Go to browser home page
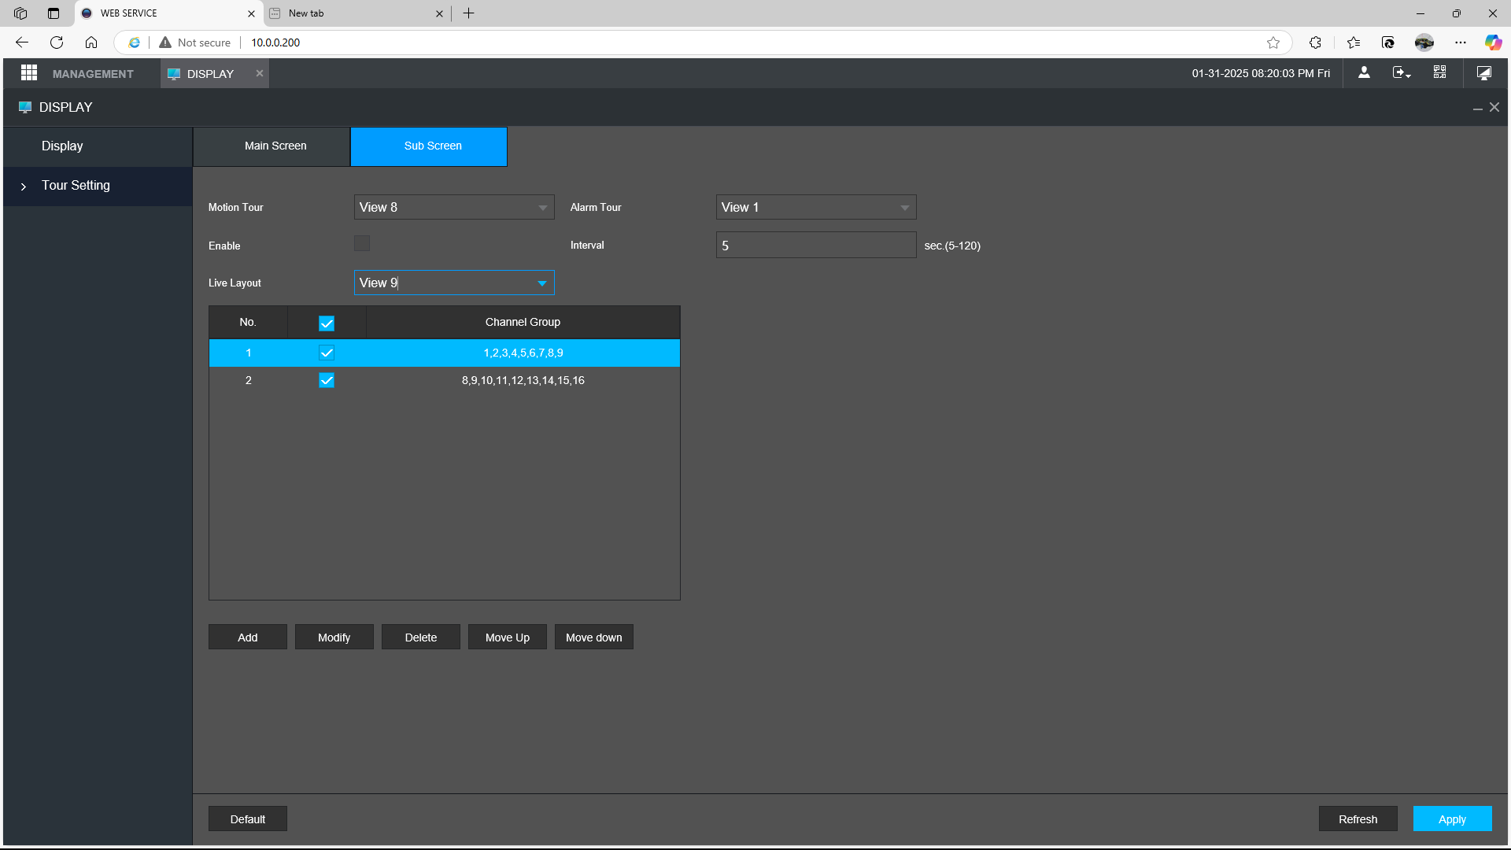The height and width of the screenshot is (850, 1511). (91, 42)
